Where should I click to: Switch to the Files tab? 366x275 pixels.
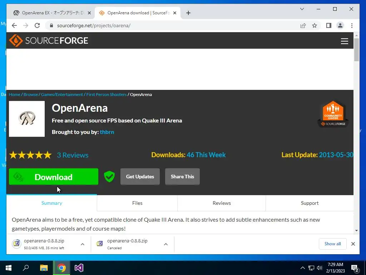pos(137,203)
